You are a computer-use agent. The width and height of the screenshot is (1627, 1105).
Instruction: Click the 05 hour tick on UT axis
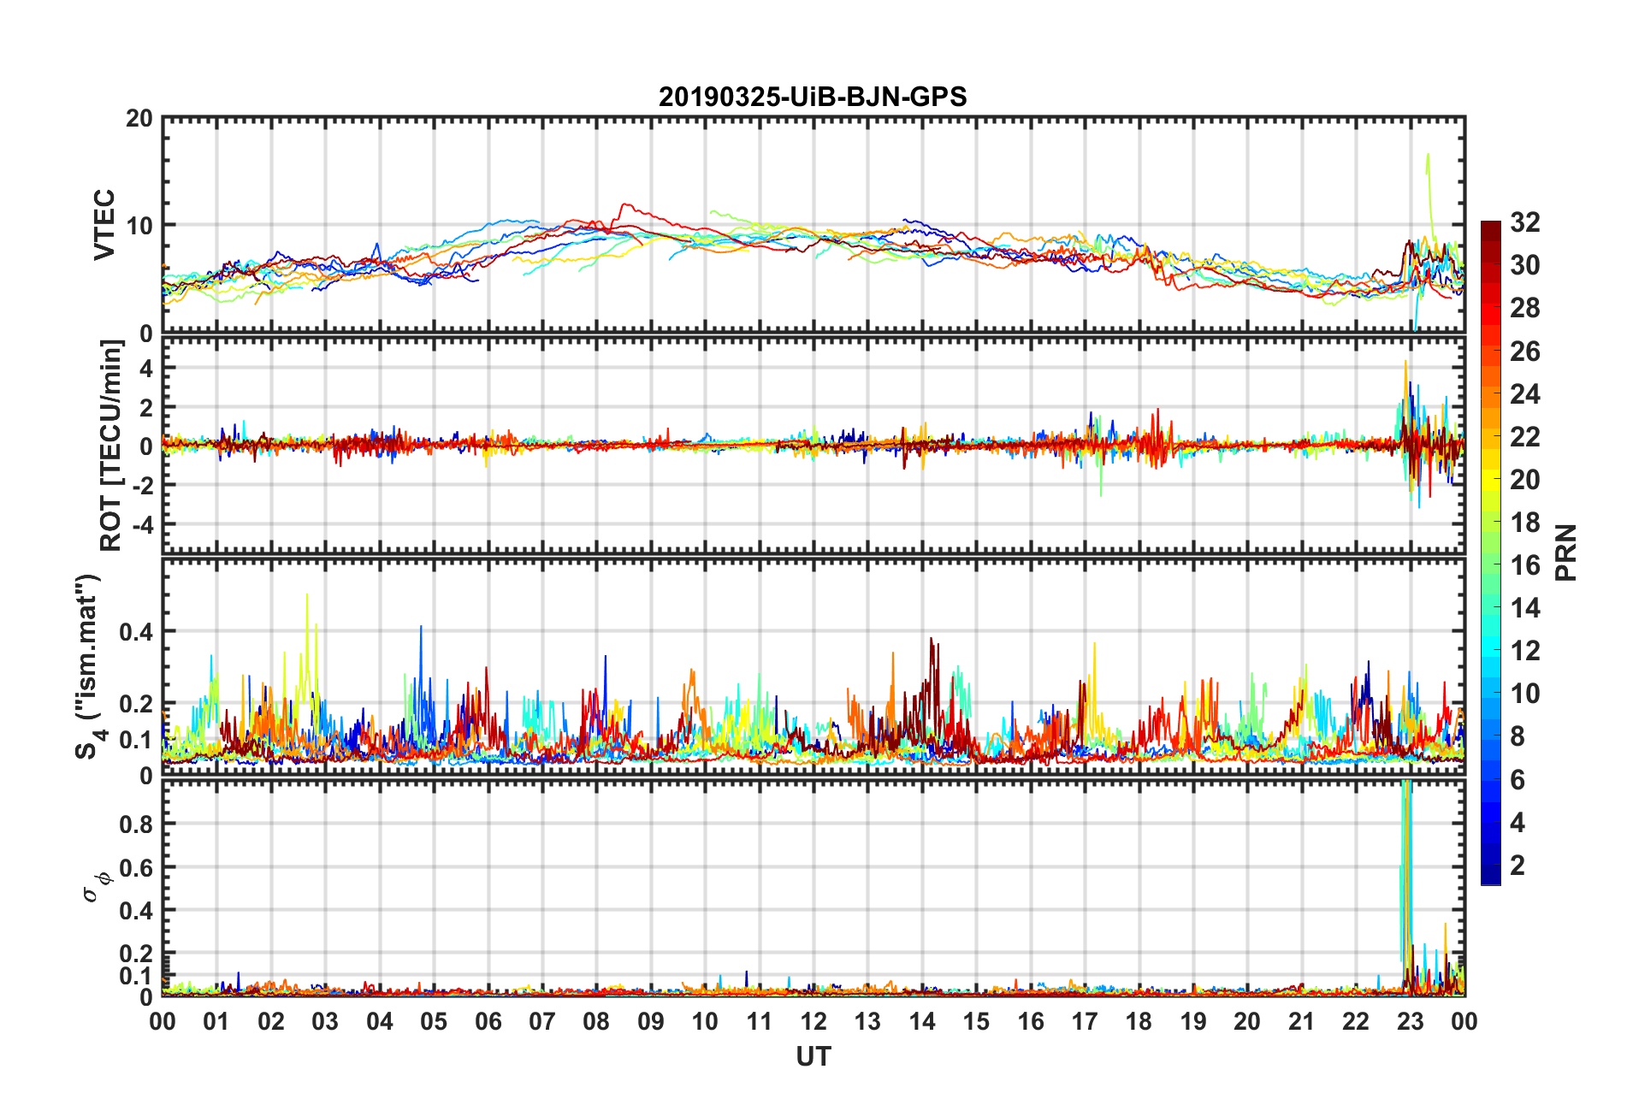[434, 1022]
